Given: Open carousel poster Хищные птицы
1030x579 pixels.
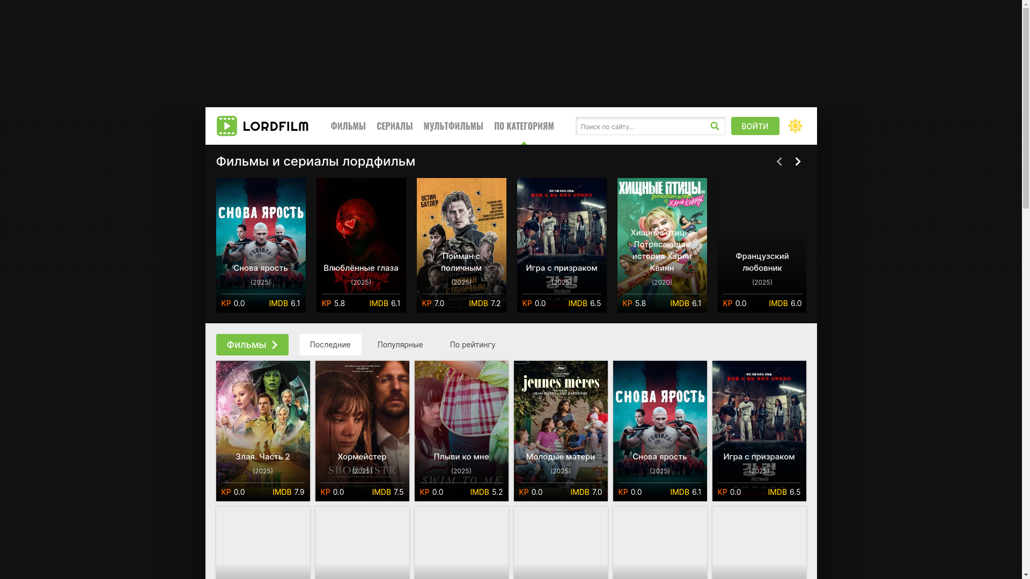Looking at the screenshot, I should pos(662,245).
